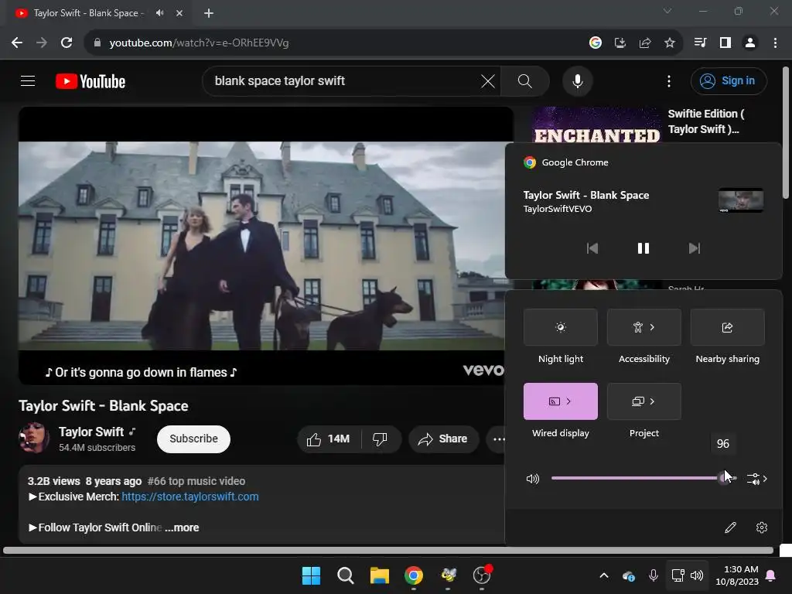Mute volume via speaker icon in quick settings

[533, 478]
